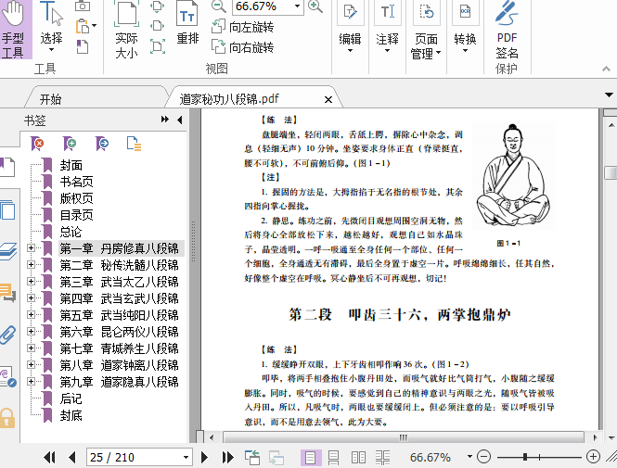Open the Edit (编辑) menu button

[x=350, y=28]
